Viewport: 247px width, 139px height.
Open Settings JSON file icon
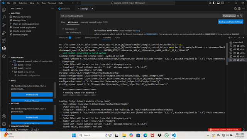235,8
